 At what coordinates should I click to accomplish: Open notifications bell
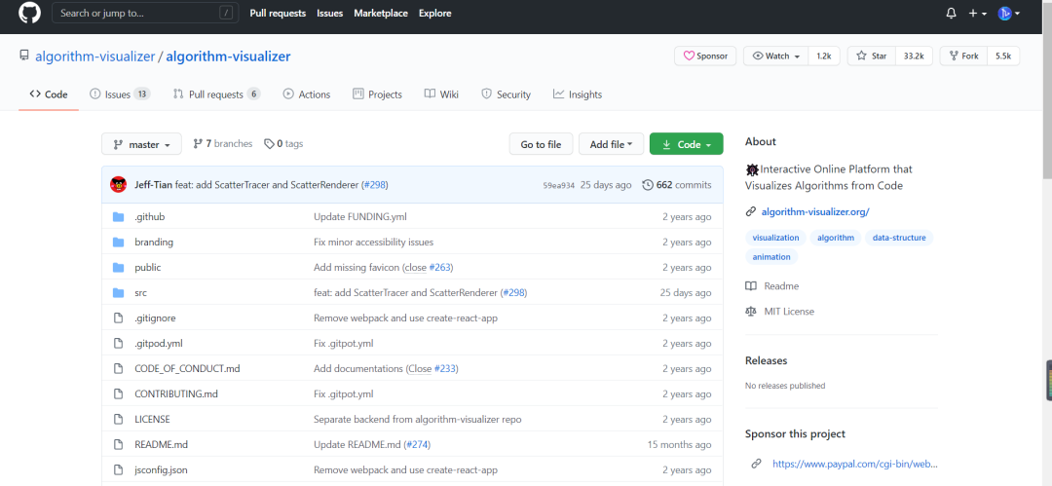951,14
